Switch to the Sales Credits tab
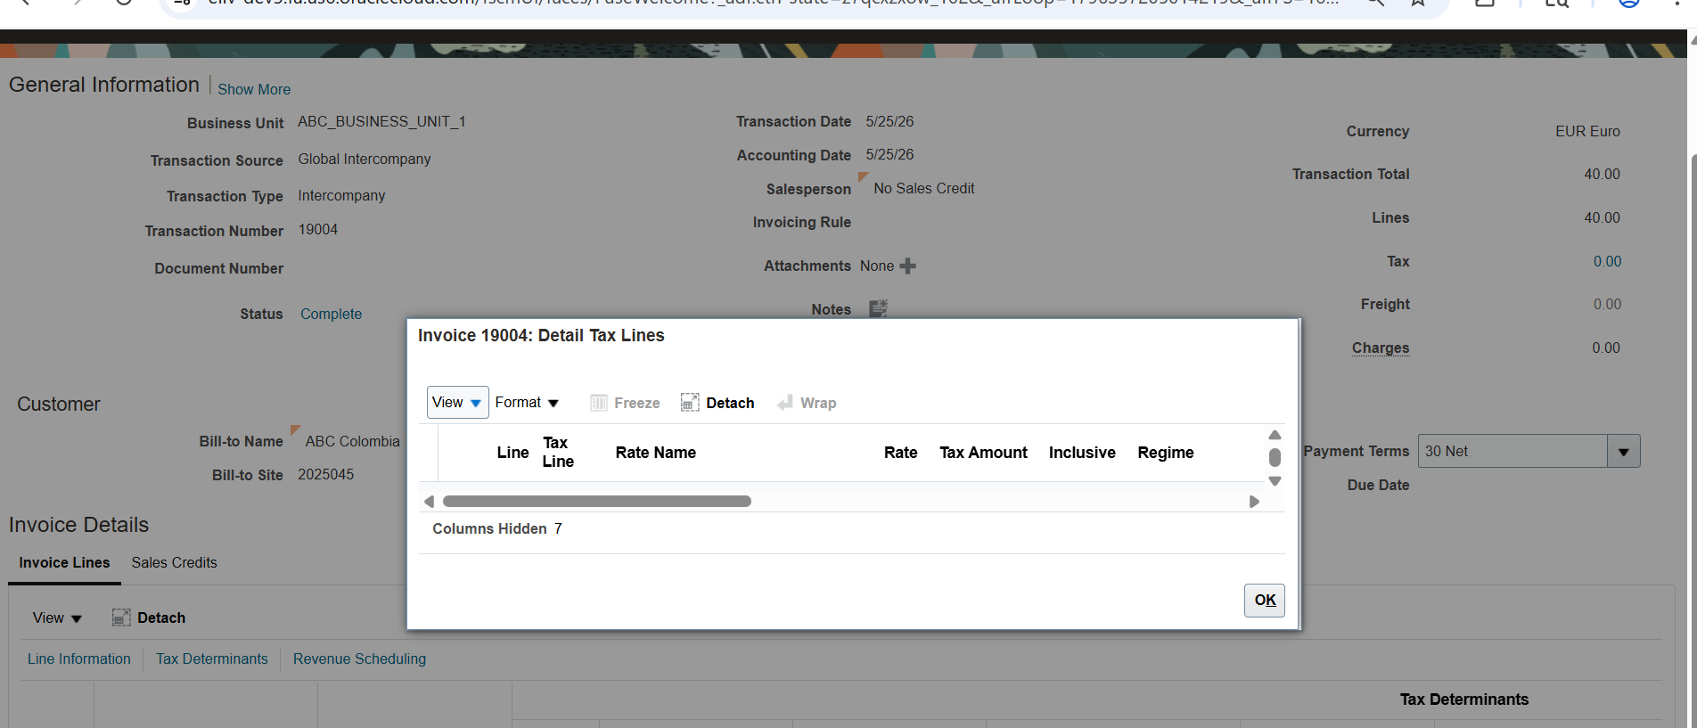1697x728 pixels. (174, 562)
